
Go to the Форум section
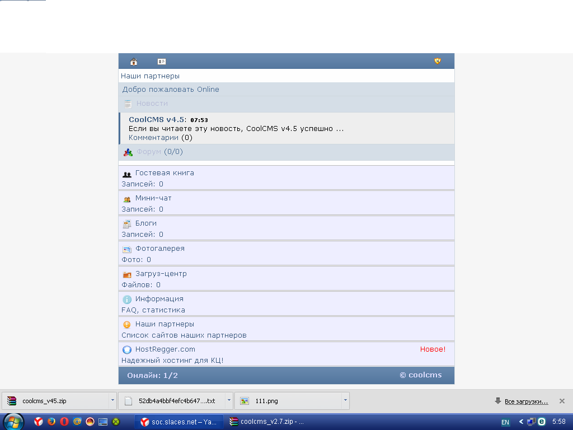(x=149, y=152)
